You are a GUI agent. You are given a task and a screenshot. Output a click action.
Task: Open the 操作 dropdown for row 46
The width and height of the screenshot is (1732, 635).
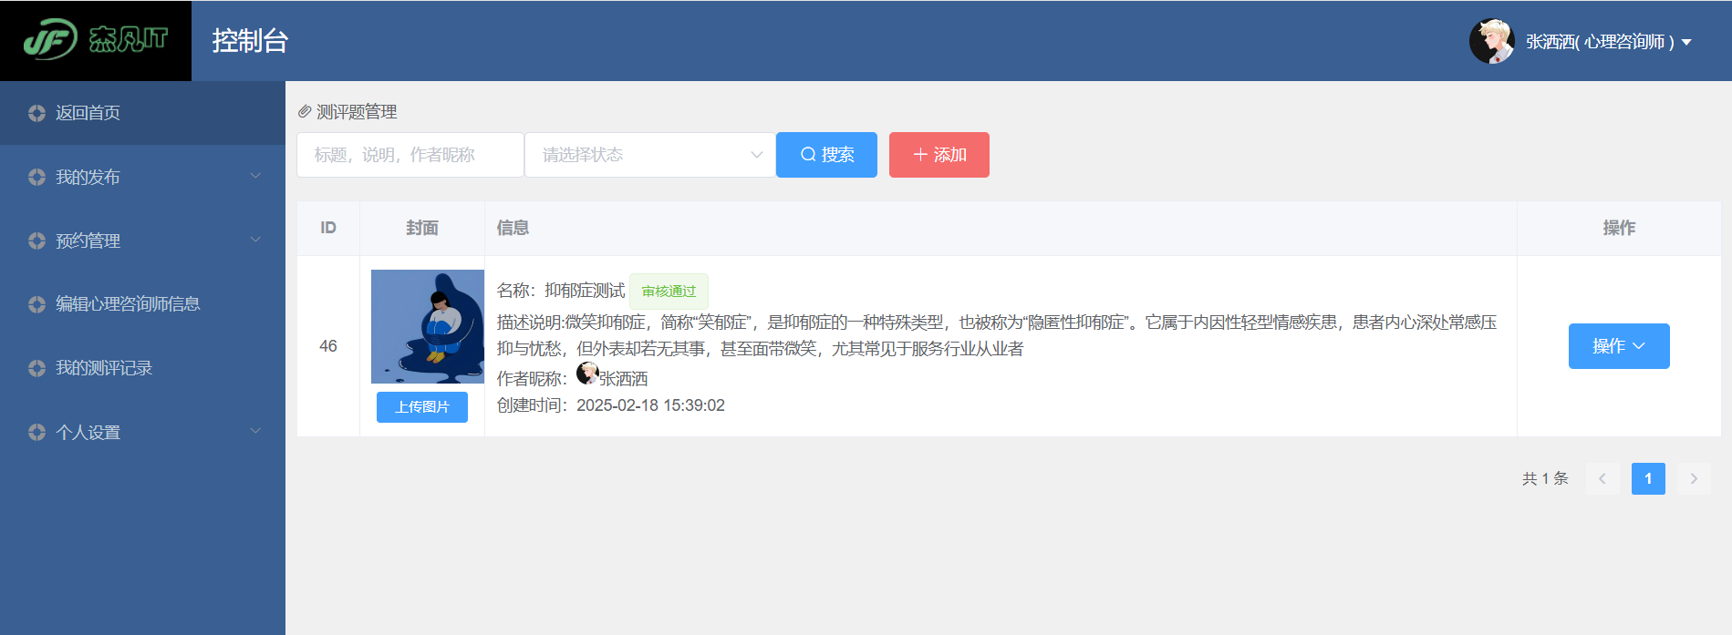1619,346
